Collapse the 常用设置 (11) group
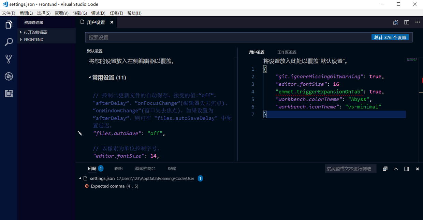This screenshot has width=423, height=220. click(x=90, y=78)
